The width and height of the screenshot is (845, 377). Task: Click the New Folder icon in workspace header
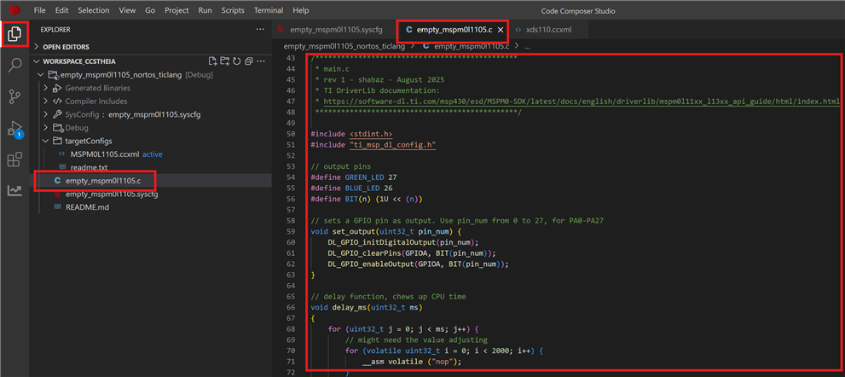pos(225,61)
